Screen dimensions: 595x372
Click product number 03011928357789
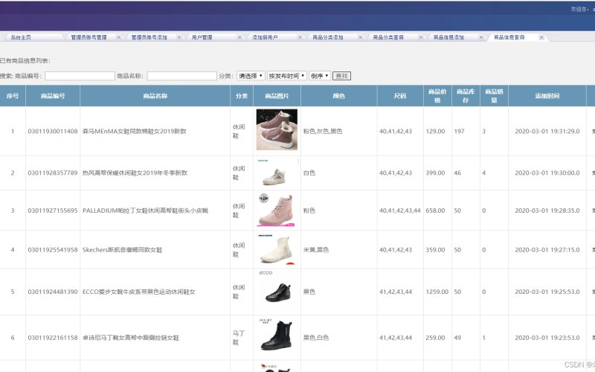click(x=53, y=173)
